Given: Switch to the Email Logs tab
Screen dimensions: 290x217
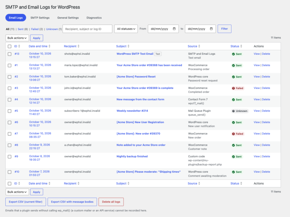Looking at the screenshot, I should point(16,18).
